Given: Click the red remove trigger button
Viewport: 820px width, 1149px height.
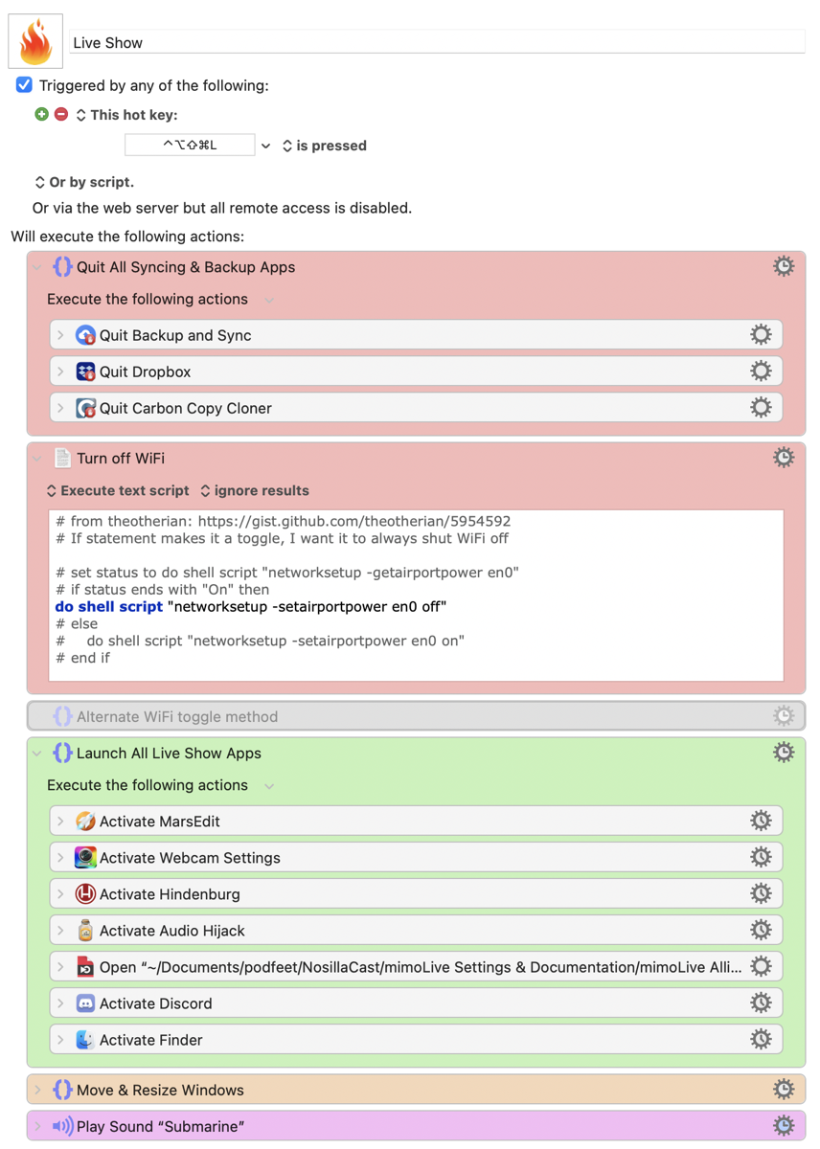Looking at the screenshot, I should (x=61, y=115).
